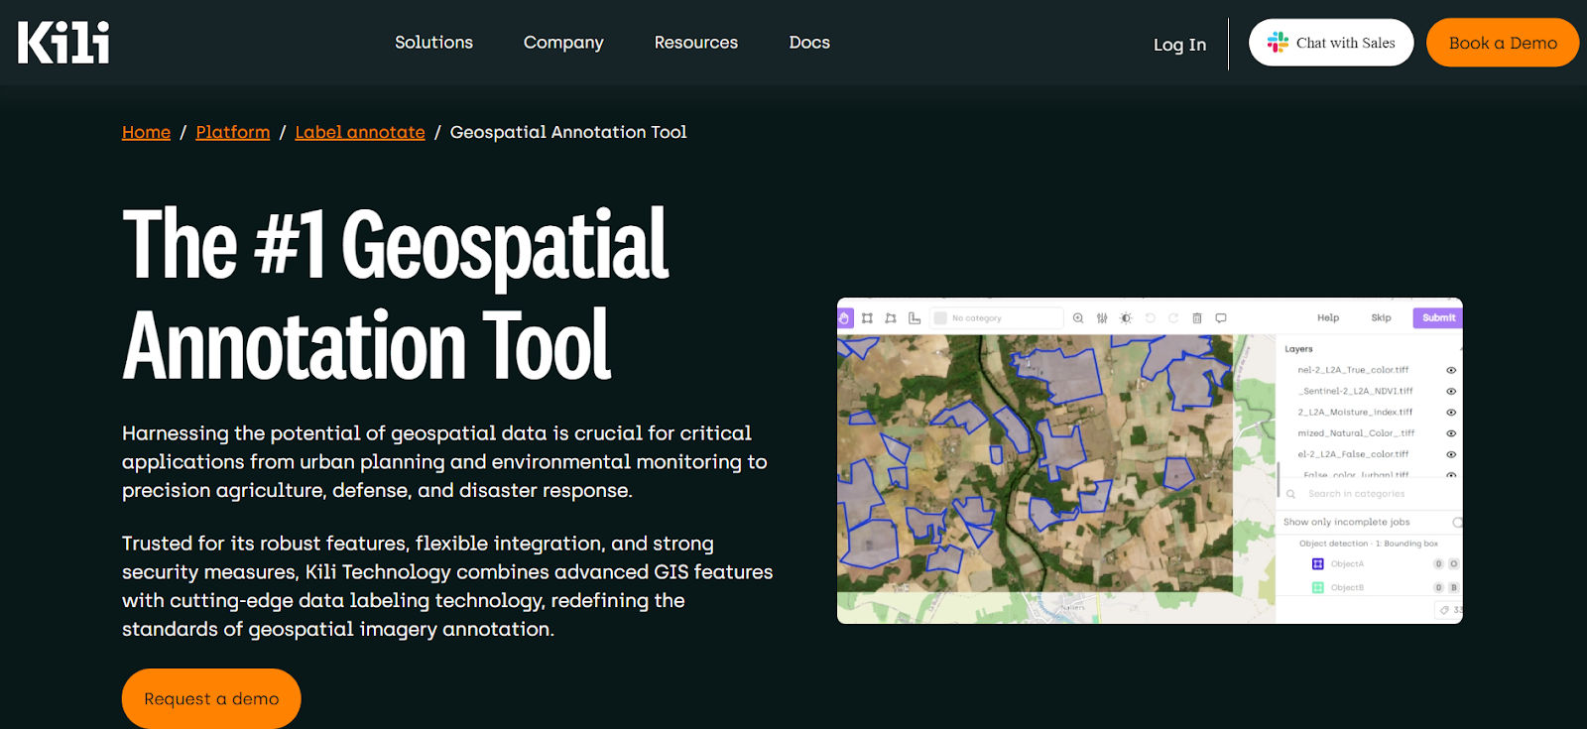1587x729 pixels.
Task: Select the pan hand tool
Action: coord(844,318)
